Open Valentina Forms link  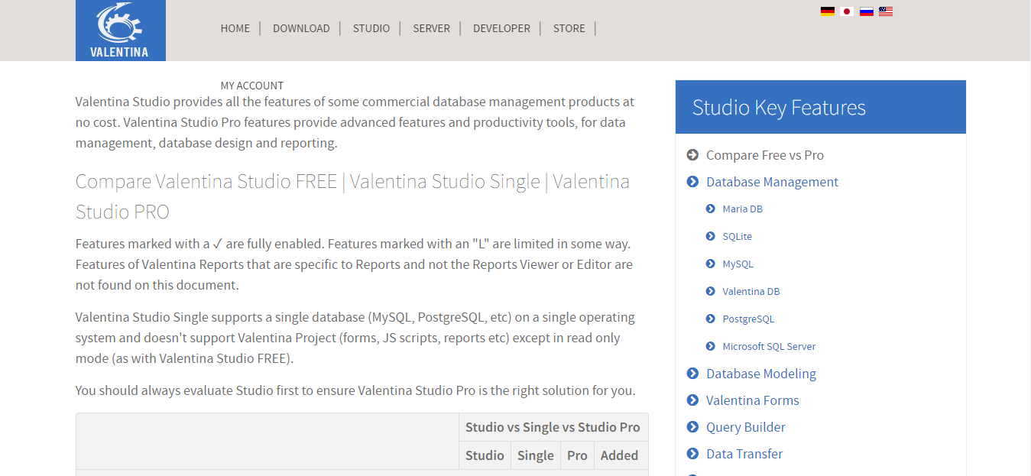753,400
